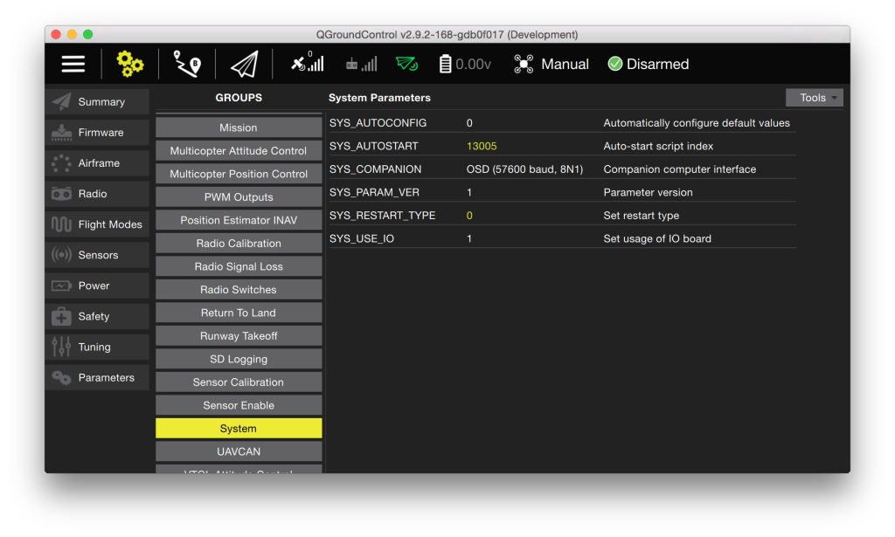895x537 pixels.
Task: Select the Radio Calibration group
Action: point(239,244)
